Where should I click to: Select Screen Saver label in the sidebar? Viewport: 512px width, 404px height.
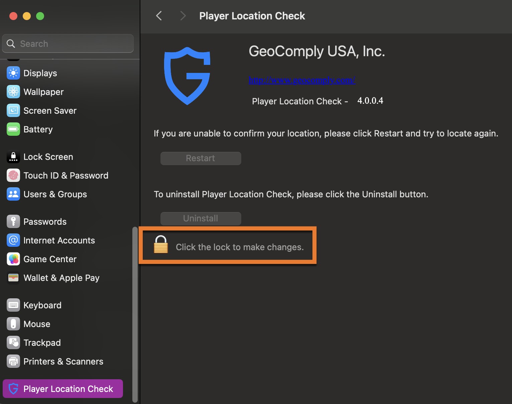tap(50, 111)
